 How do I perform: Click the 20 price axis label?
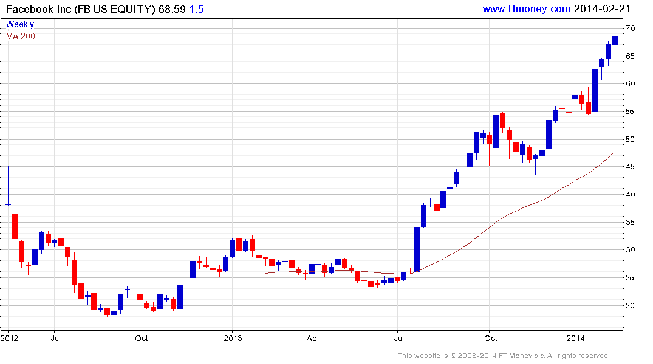(x=630, y=305)
